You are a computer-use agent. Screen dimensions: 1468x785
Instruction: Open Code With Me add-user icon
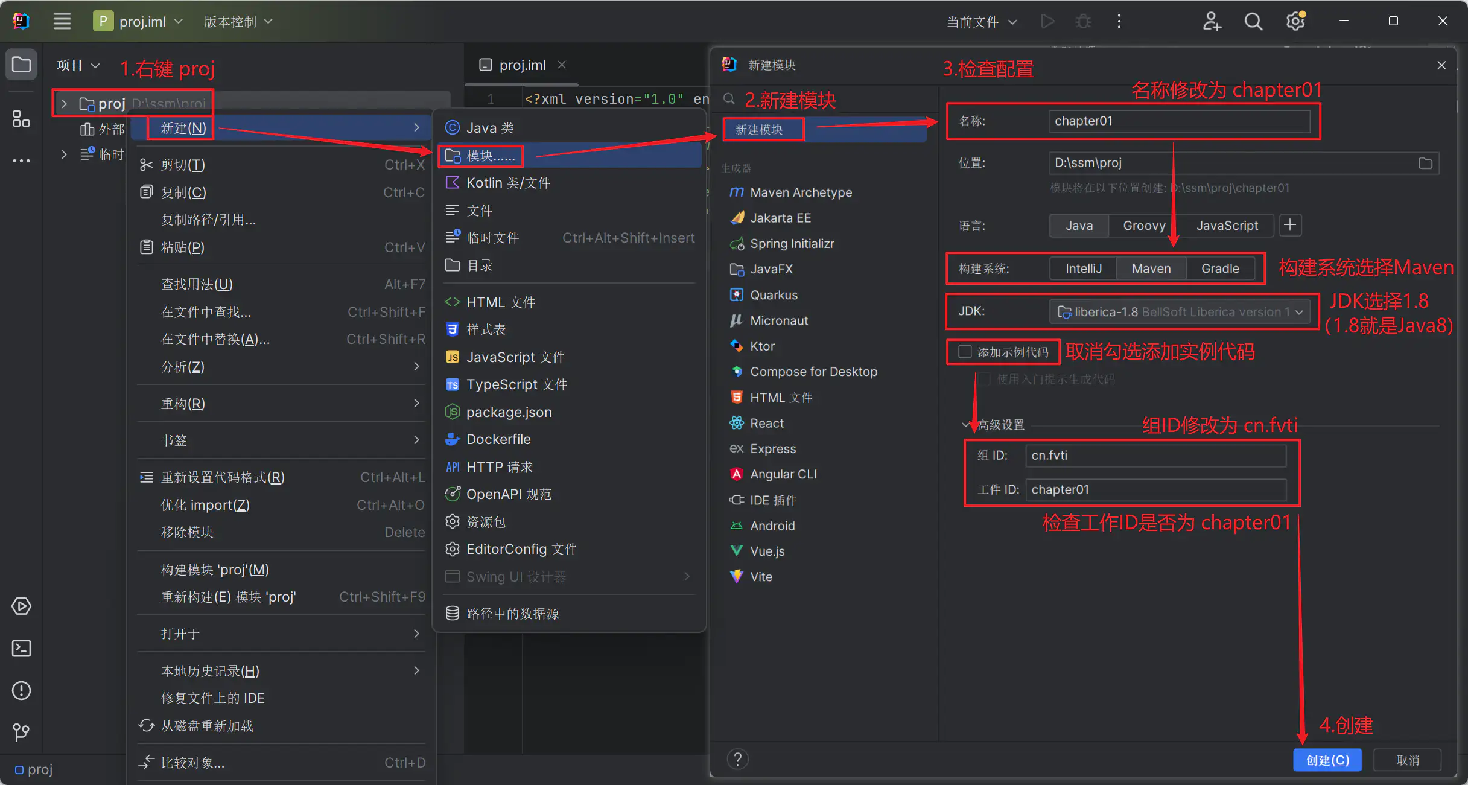pyautogui.click(x=1212, y=21)
